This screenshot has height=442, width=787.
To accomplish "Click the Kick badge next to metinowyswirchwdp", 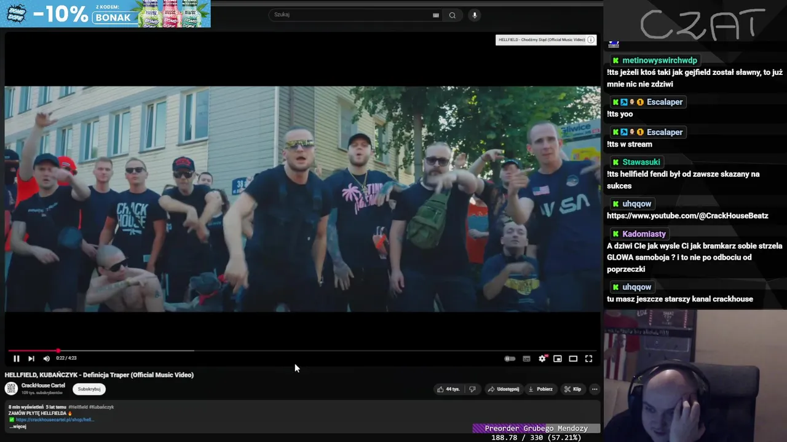I will [615, 60].
